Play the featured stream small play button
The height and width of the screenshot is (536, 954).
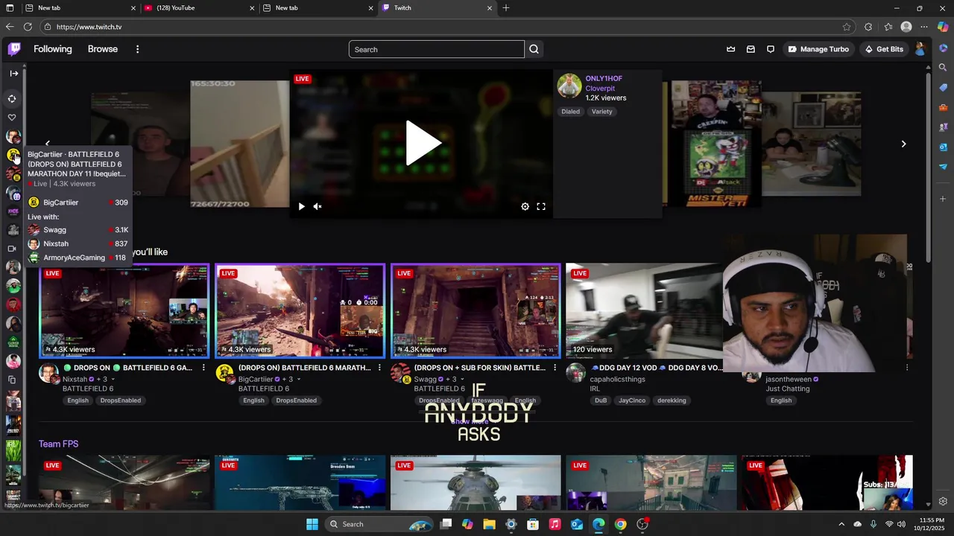click(301, 207)
